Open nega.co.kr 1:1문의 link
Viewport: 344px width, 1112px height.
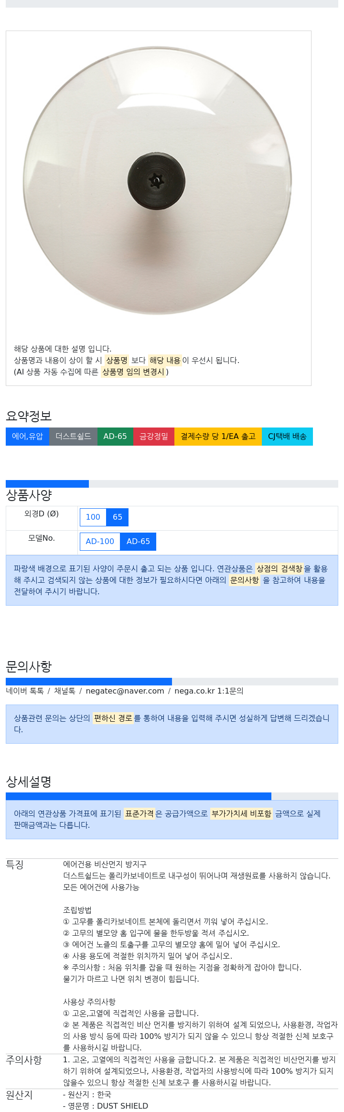pyautogui.click(x=209, y=691)
